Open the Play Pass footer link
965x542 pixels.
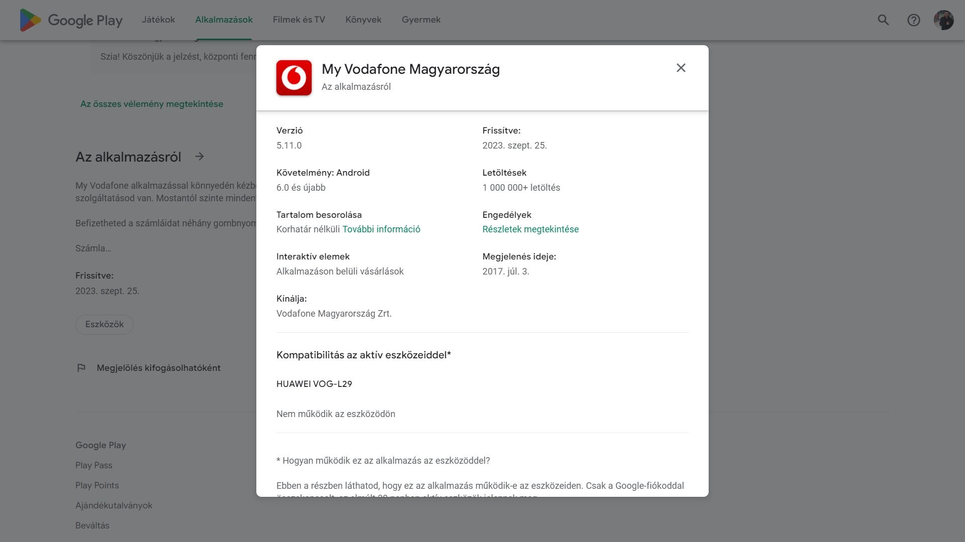tap(94, 465)
